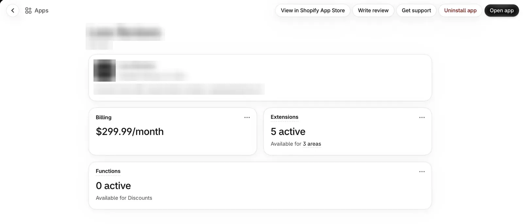523x224 pixels.
Task: Click the Get support button
Action: [416, 10]
